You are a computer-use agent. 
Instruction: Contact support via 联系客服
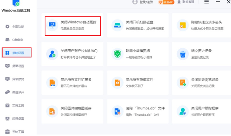[186, 2]
